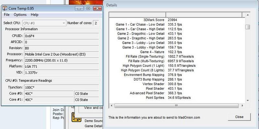
Task: Select the Pixel Shader row showing 403.1 fps
Action: pyautogui.click(x=177, y=88)
